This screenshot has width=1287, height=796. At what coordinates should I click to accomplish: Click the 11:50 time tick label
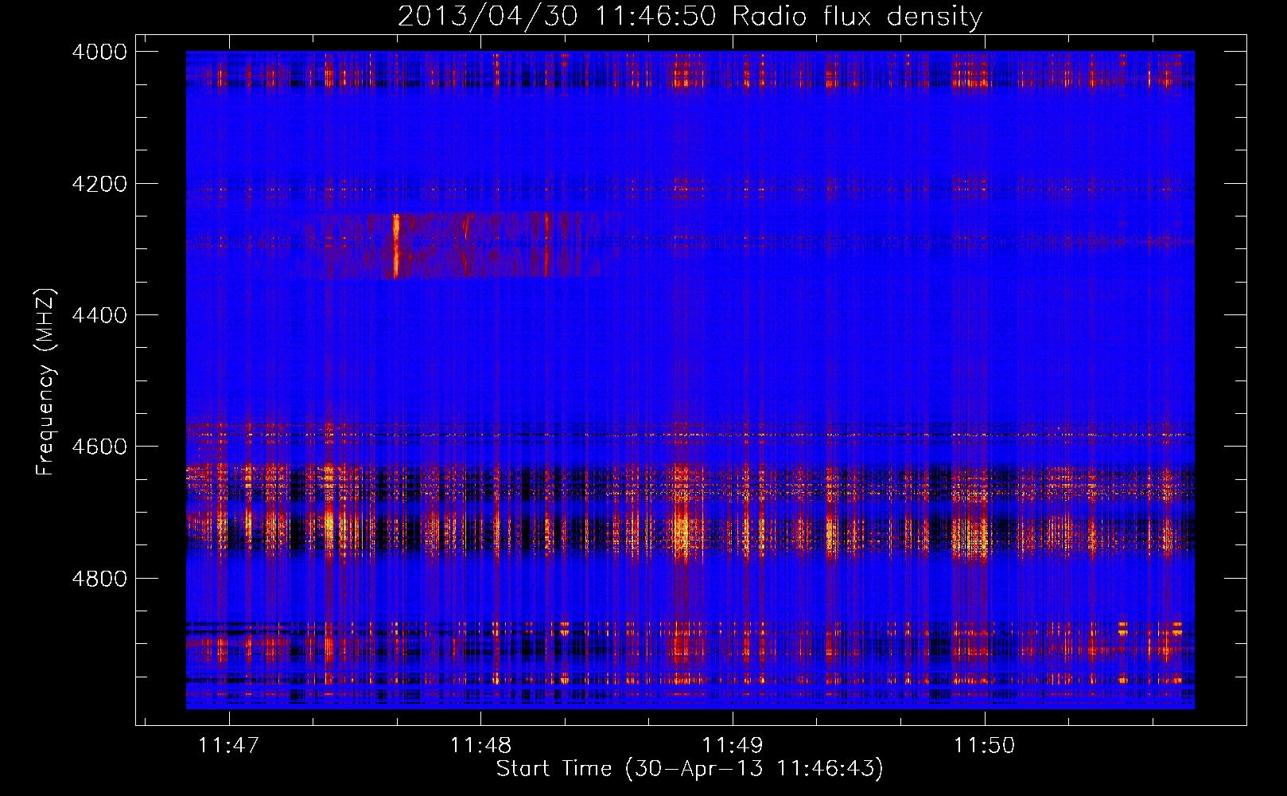[x=985, y=745]
